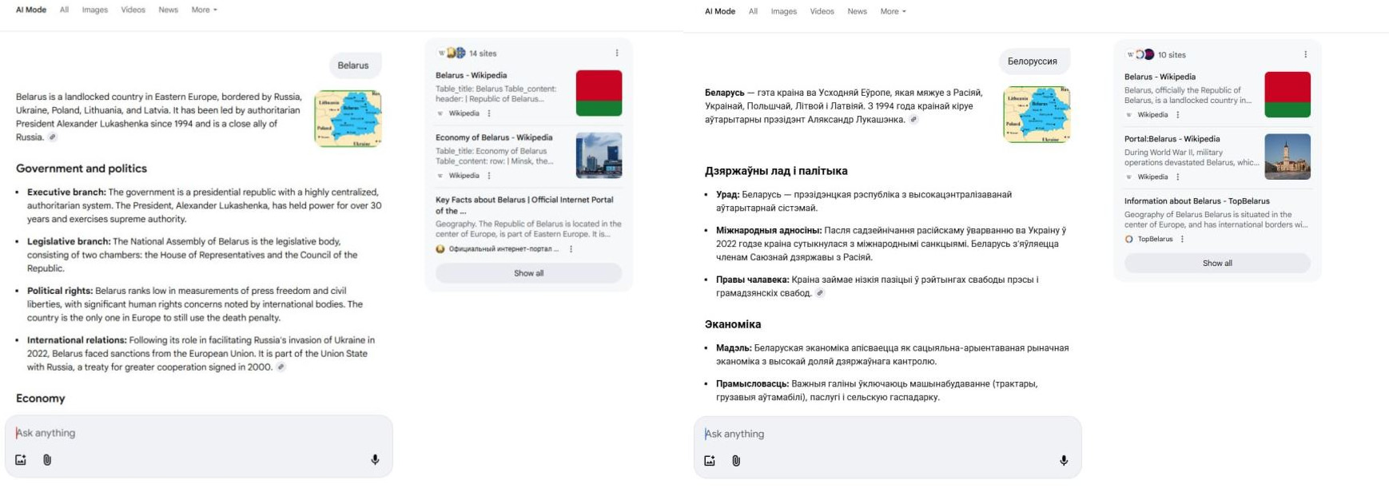Click link icon after 'close ally of Russia.'
The height and width of the screenshot is (488, 1389).
53,137
